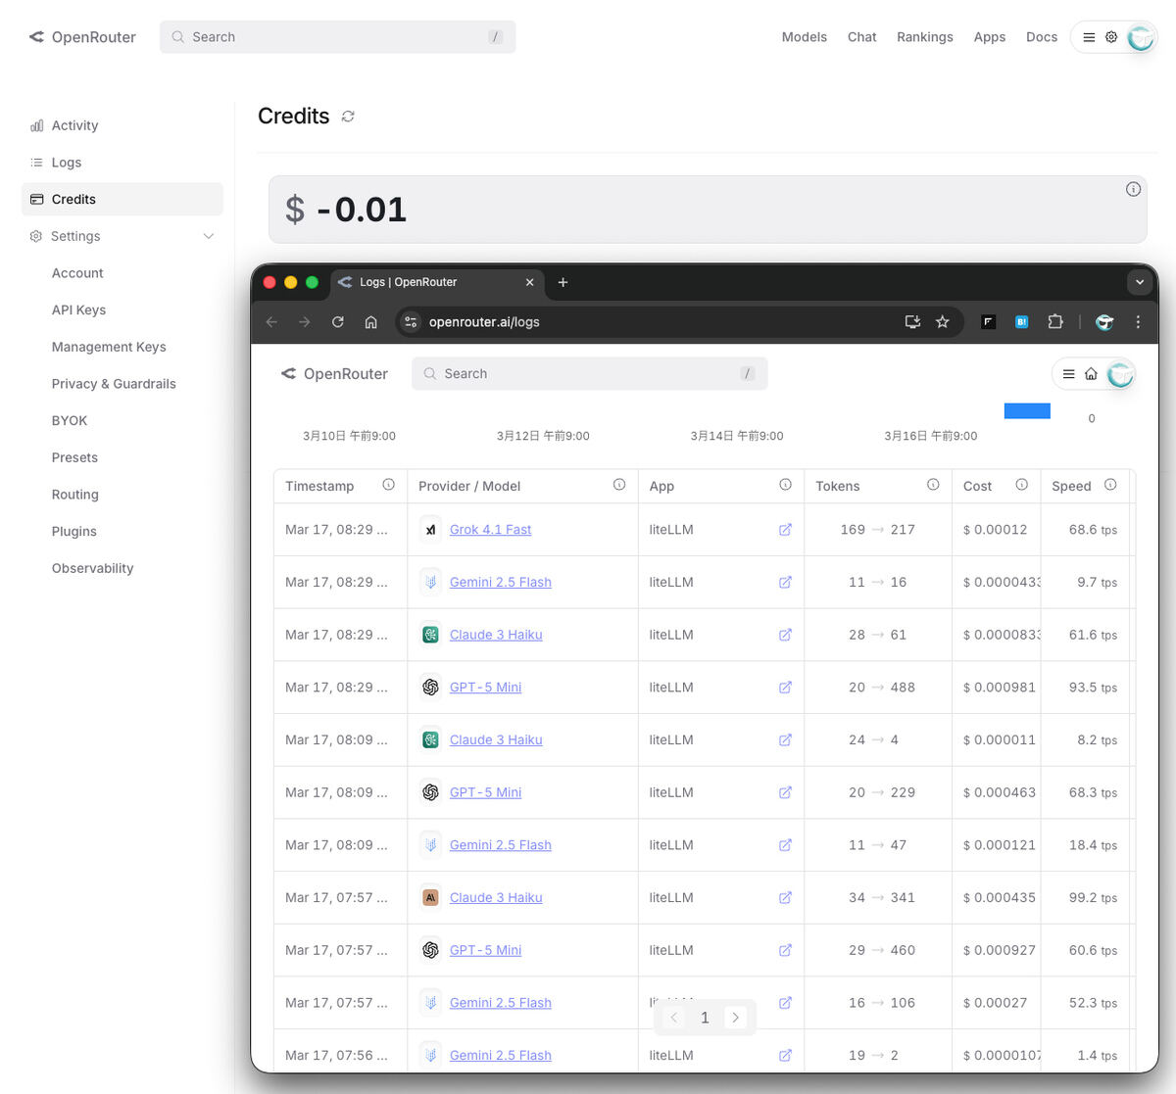The image size is (1176, 1094).
Task: Open the browser tab list dropdown arrow
Action: tap(1139, 282)
